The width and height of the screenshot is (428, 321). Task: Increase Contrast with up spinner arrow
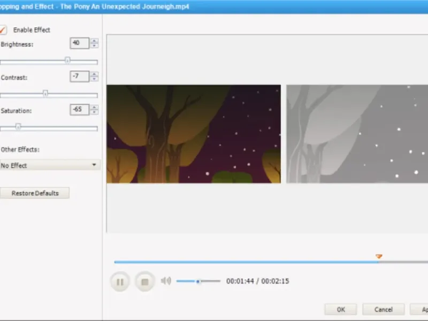pos(95,74)
